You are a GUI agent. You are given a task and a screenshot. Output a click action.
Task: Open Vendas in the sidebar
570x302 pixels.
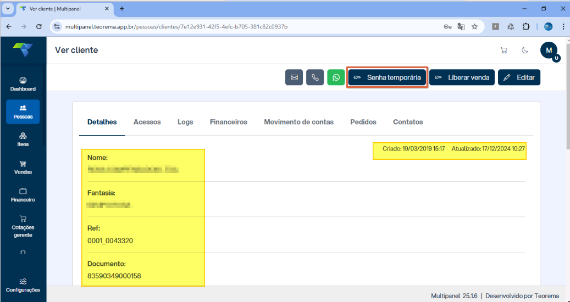[23, 167]
